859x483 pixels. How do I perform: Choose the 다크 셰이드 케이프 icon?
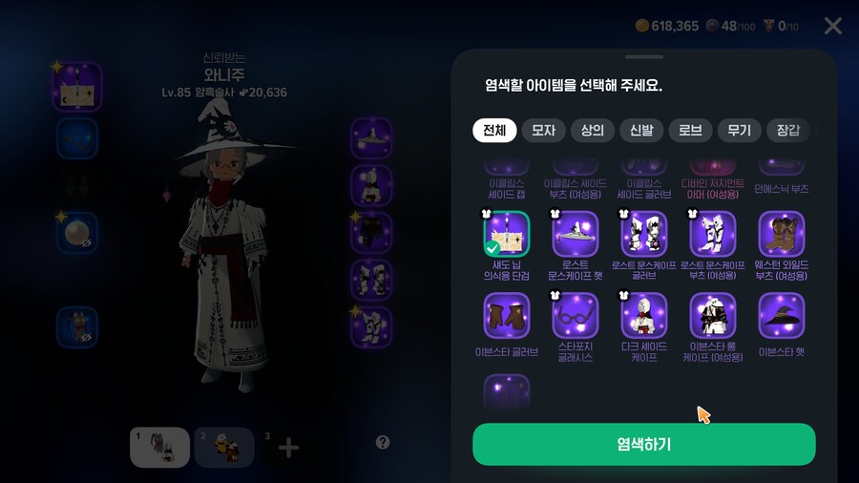643,315
